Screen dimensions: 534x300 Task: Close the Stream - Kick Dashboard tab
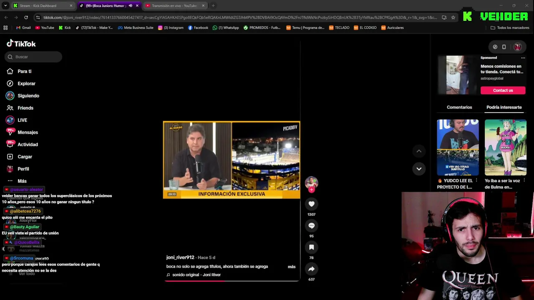pos(71,6)
